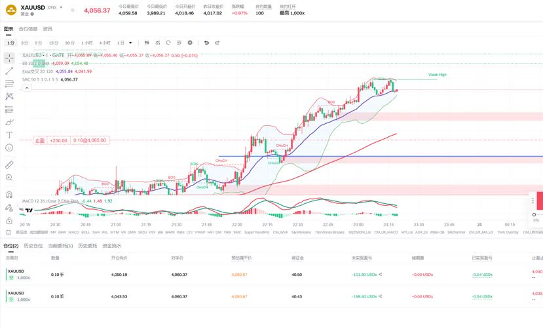
Task: Open EMA交叉 20 120 legend entry
Action: 38,71
